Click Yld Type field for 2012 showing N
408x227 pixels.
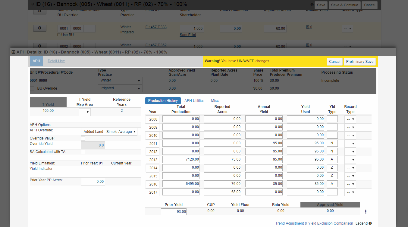(332, 151)
